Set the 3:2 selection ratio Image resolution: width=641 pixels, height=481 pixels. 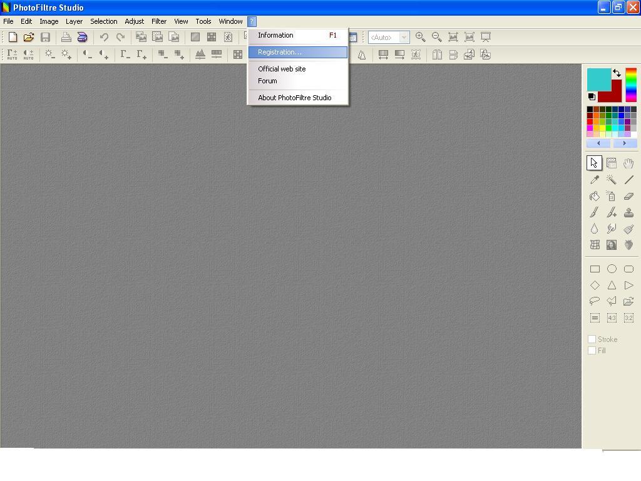628,318
